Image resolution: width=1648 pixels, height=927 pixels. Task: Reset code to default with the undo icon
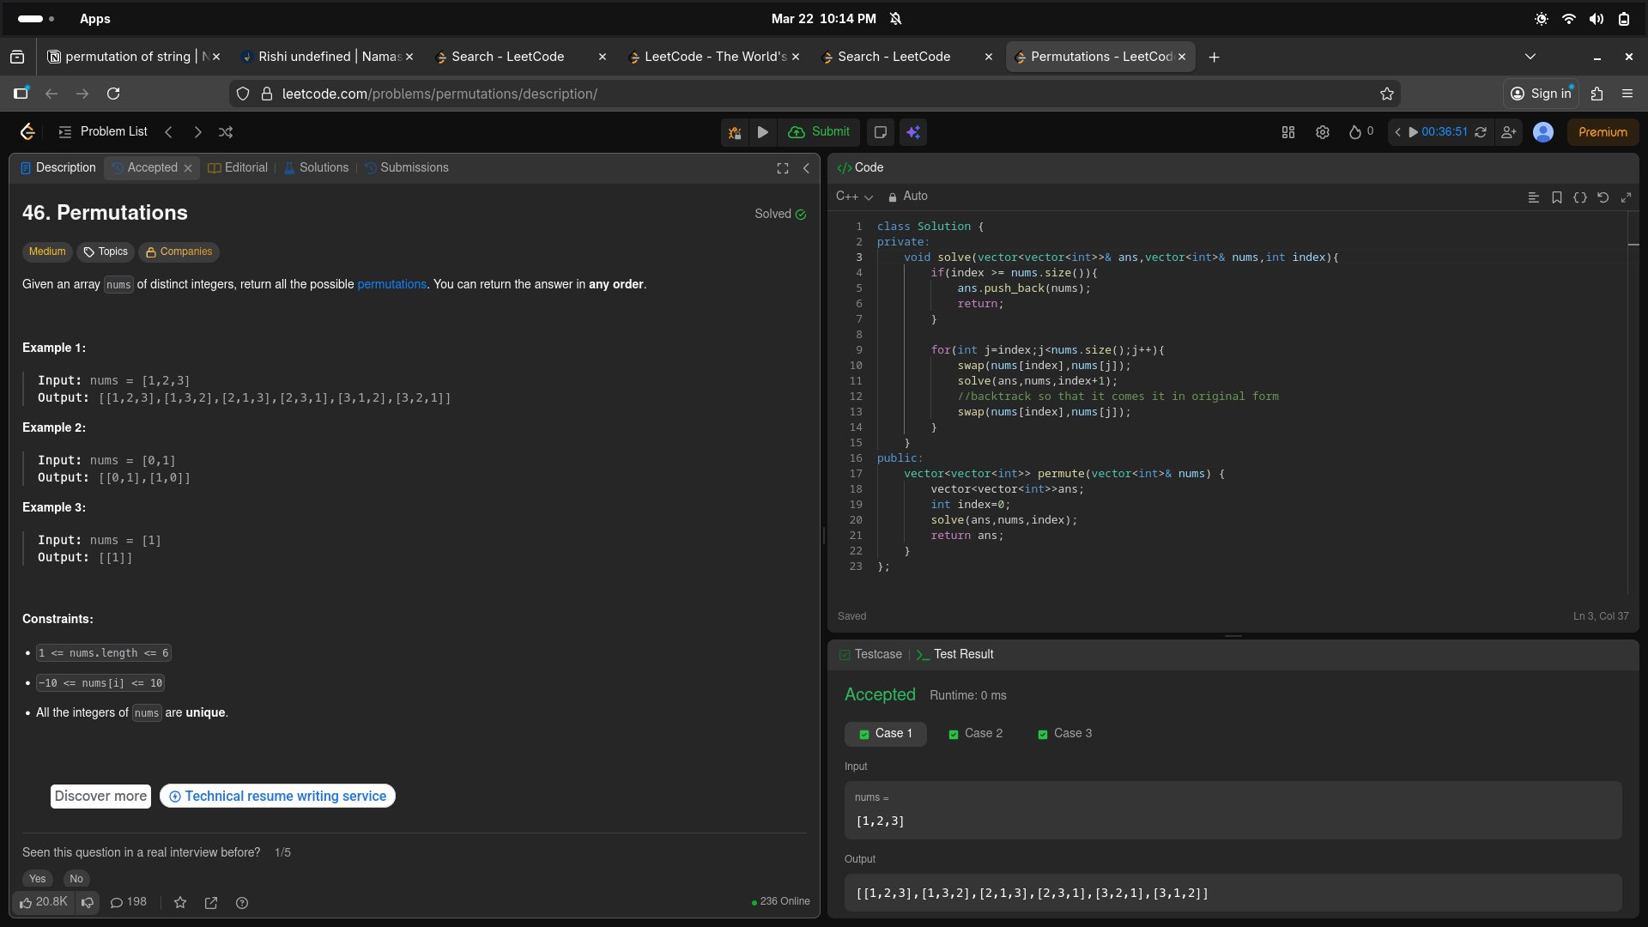point(1603,197)
